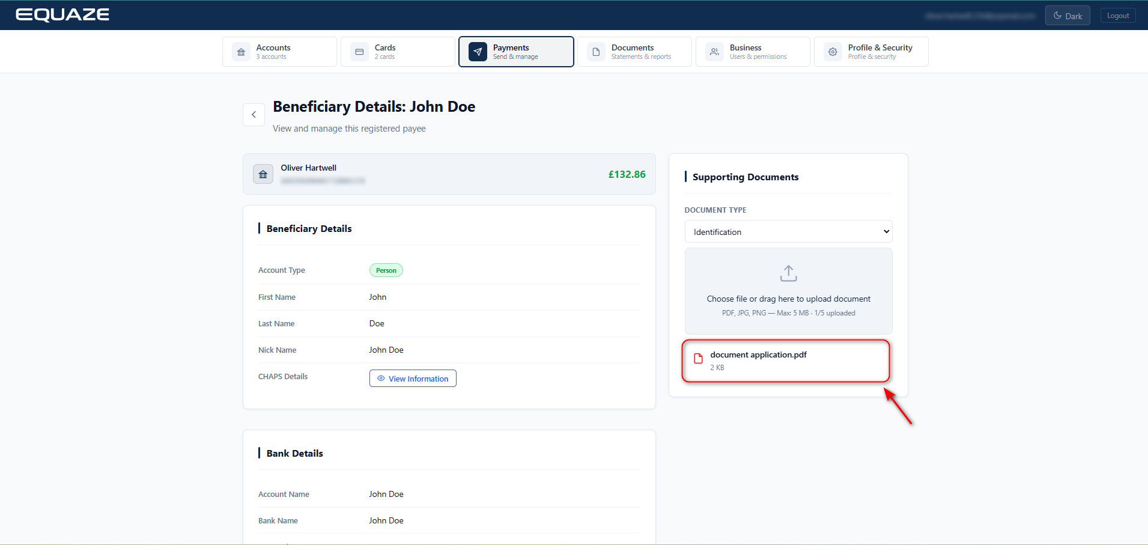This screenshot has width=1148, height=545.
Task: Click the 2 KB file size text
Action: coord(717,368)
